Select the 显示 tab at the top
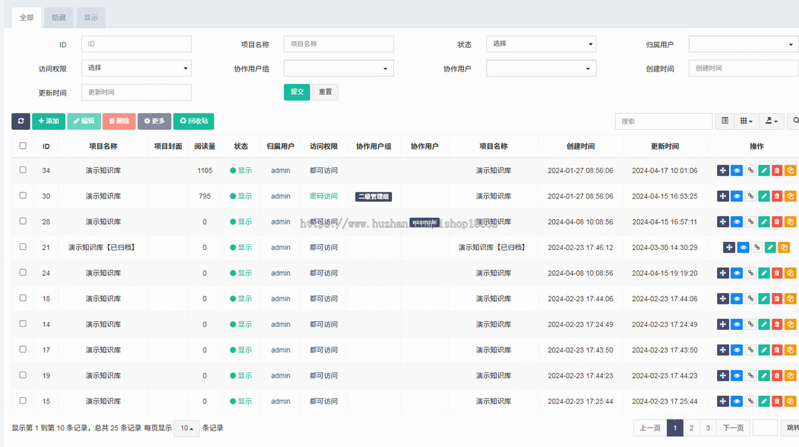This screenshot has height=447, width=799. pos(91,18)
